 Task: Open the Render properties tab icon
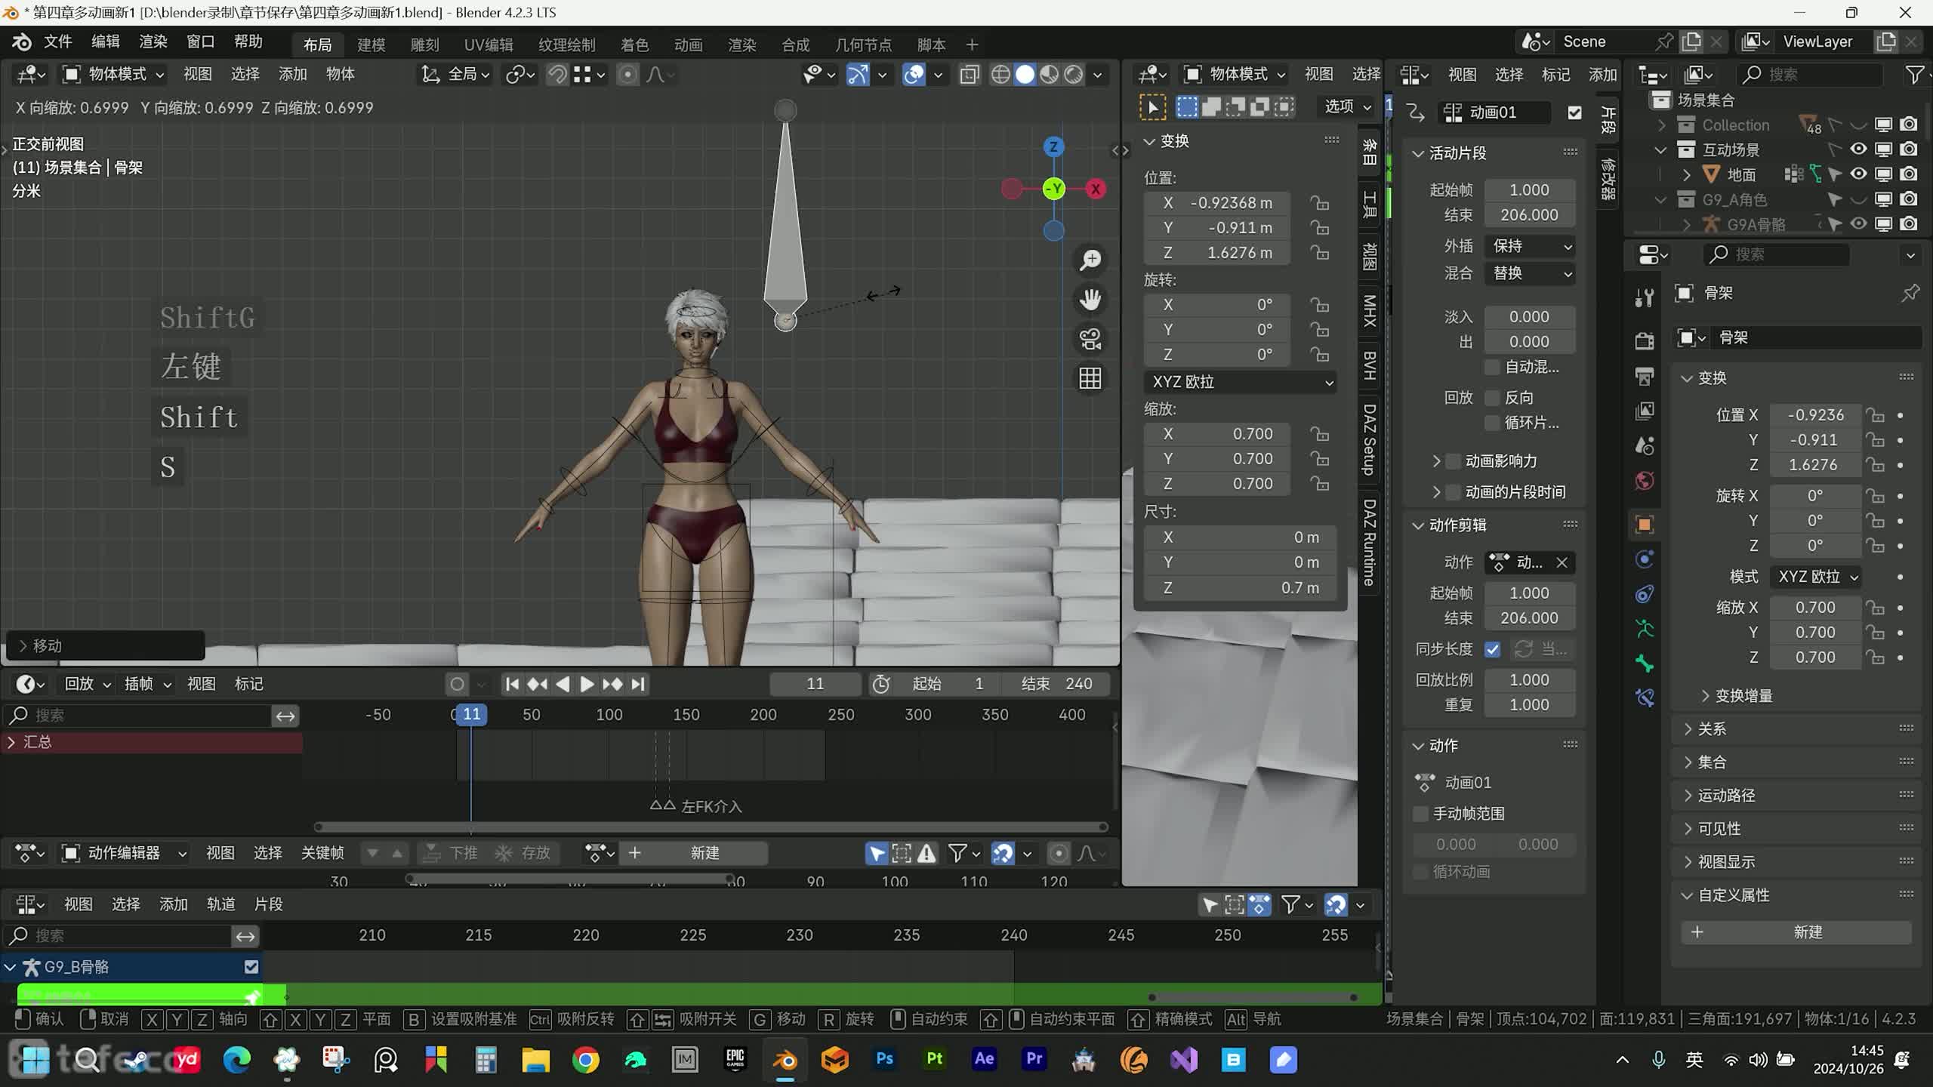(1645, 340)
